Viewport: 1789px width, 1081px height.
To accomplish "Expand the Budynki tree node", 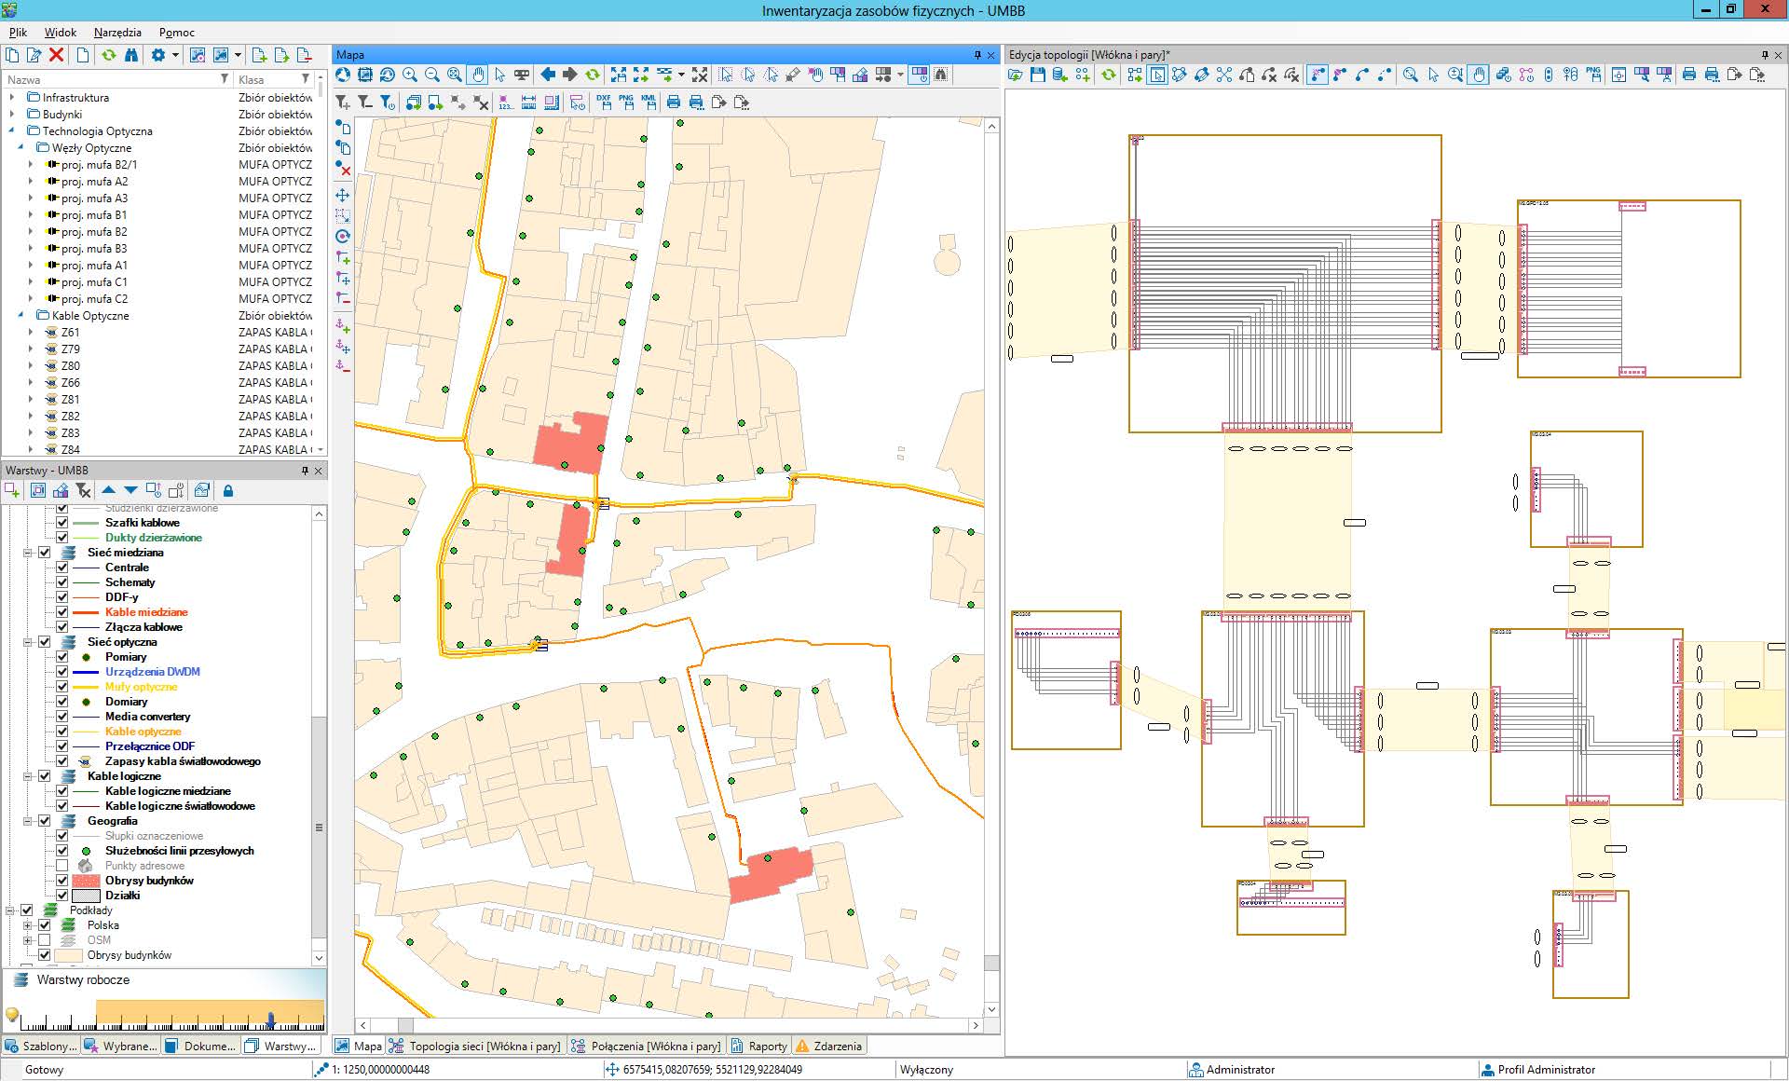I will (x=12, y=114).
